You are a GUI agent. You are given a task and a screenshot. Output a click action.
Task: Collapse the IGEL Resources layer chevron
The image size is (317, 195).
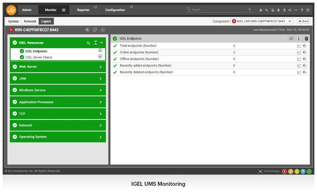101,43
